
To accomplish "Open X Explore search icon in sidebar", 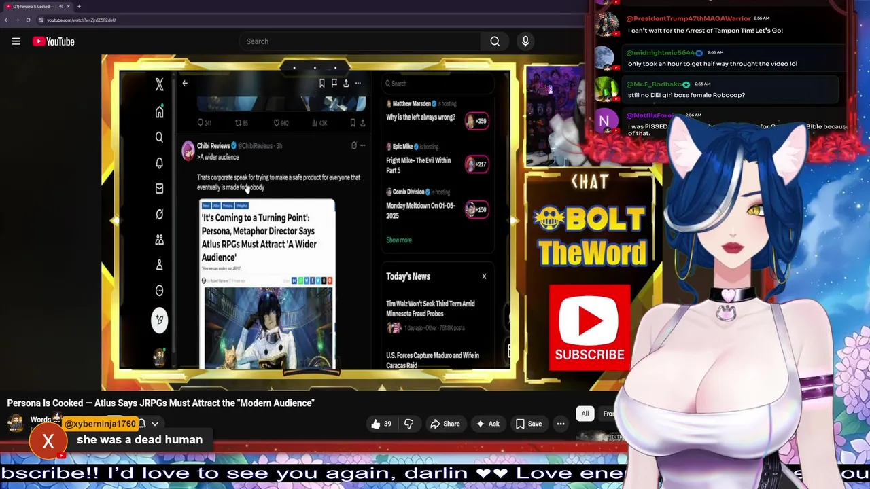I will pos(159,137).
